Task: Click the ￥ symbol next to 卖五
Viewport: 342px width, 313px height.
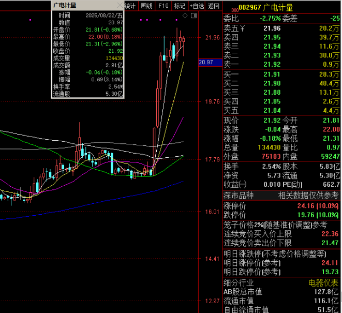Action: tap(242, 28)
